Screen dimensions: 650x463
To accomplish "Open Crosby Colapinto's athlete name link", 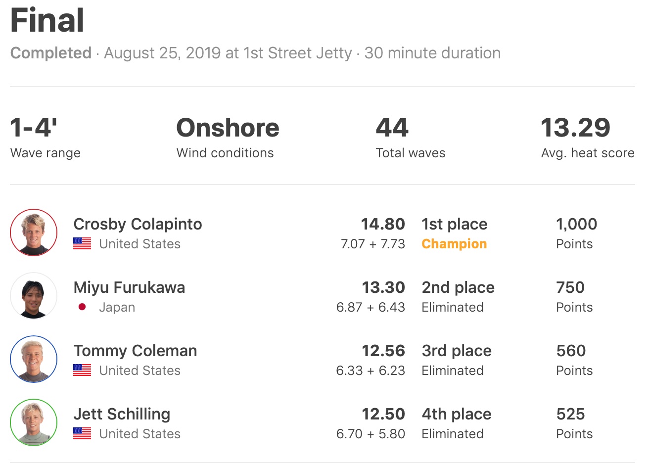I will coord(138,224).
